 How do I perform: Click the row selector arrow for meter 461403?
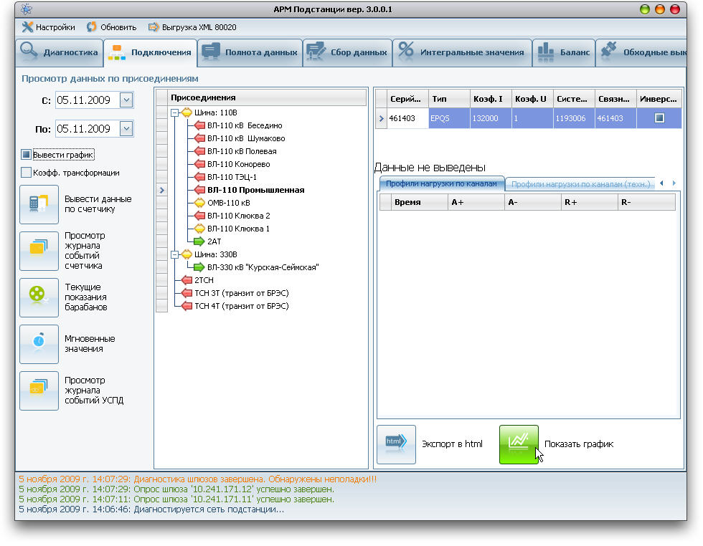381,118
